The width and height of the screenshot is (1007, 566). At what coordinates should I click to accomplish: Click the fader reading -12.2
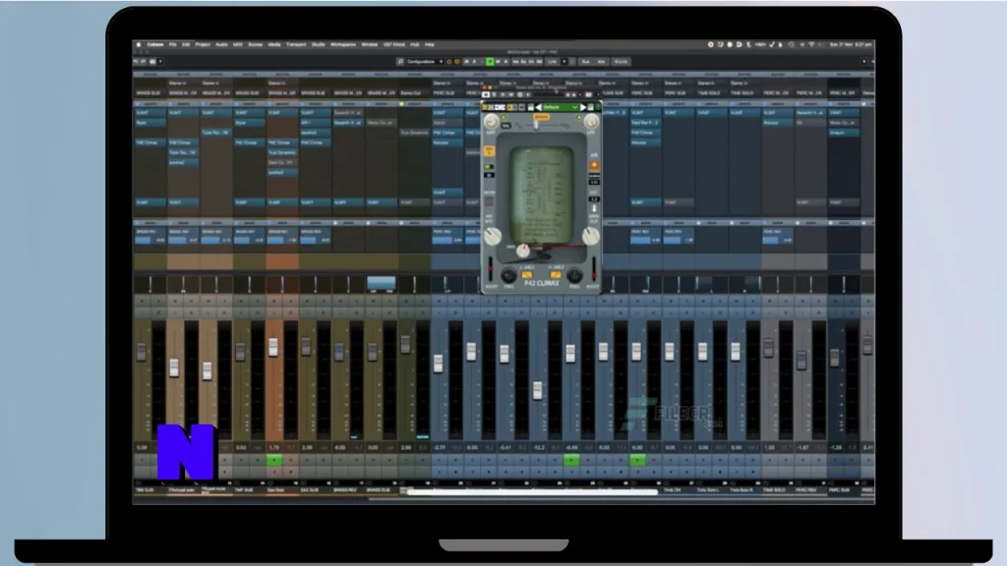click(x=538, y=389)
